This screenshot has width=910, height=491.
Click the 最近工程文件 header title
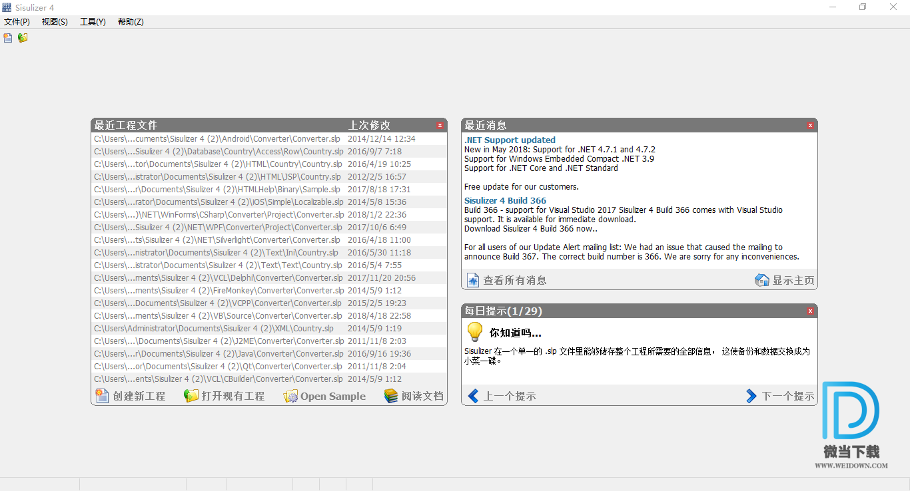126,125
